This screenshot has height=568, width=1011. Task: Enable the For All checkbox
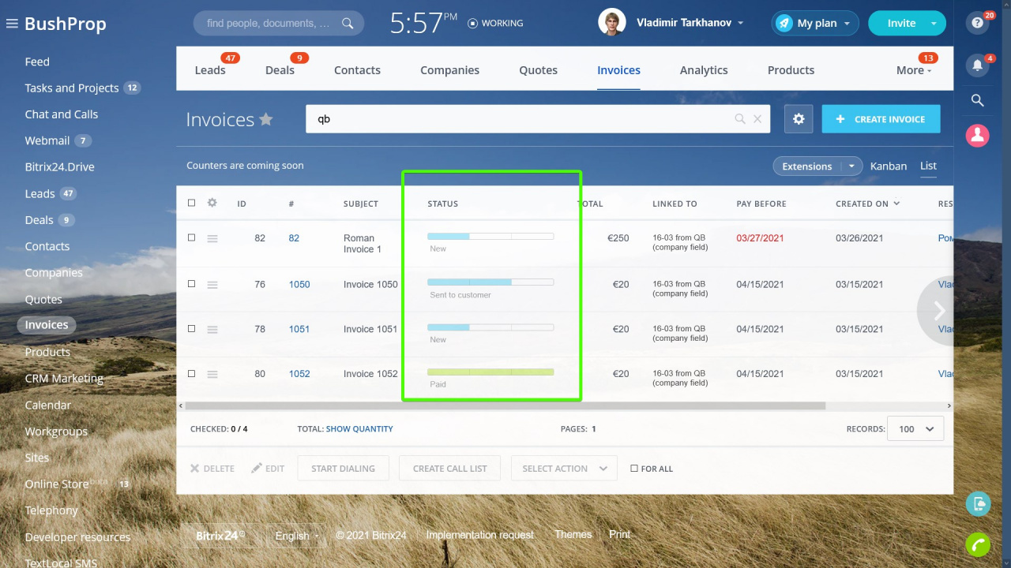coord(634,469)
